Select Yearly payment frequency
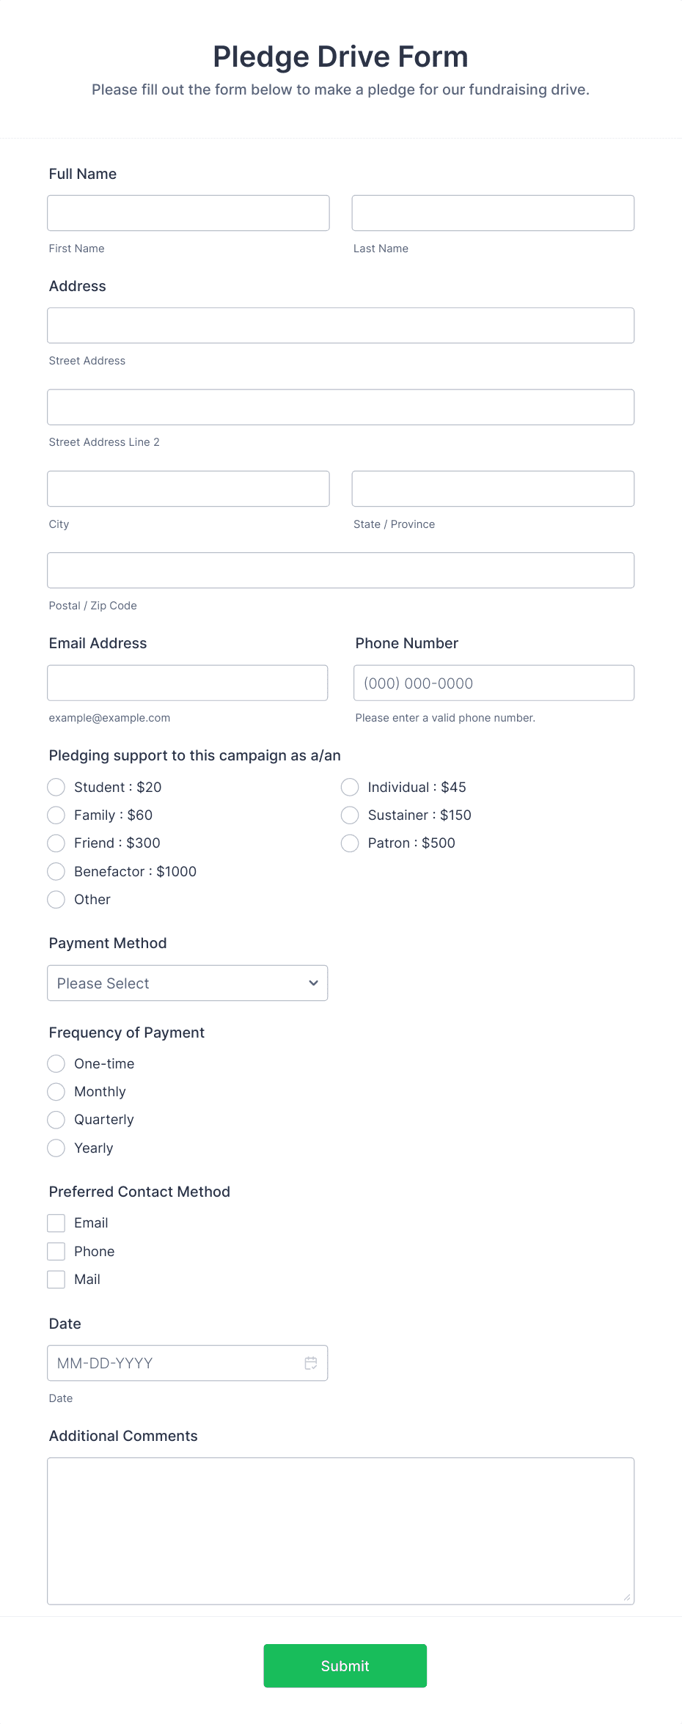Viewport: 682px width, 1724px height. click(x=56, y=1148)
